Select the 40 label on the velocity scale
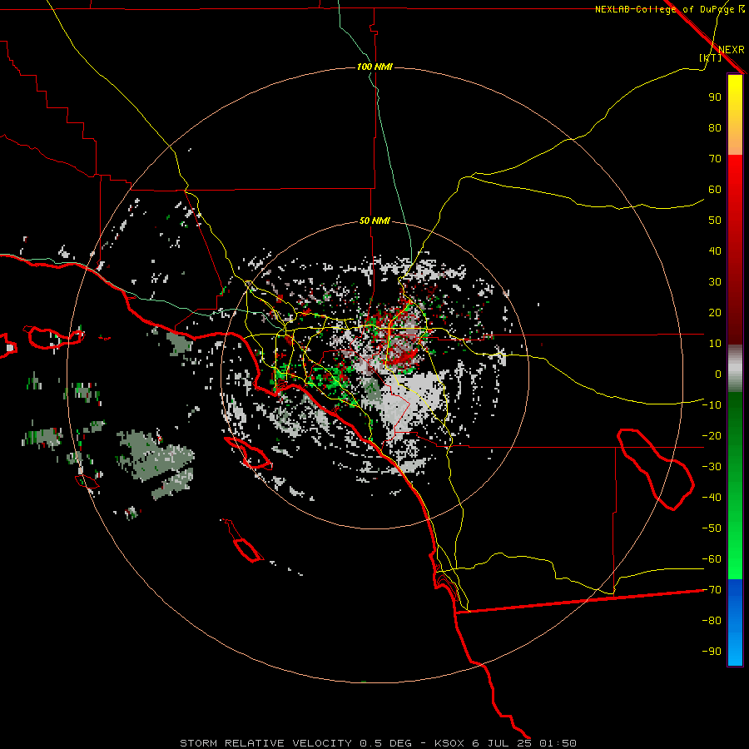 (x=715, y=251)
